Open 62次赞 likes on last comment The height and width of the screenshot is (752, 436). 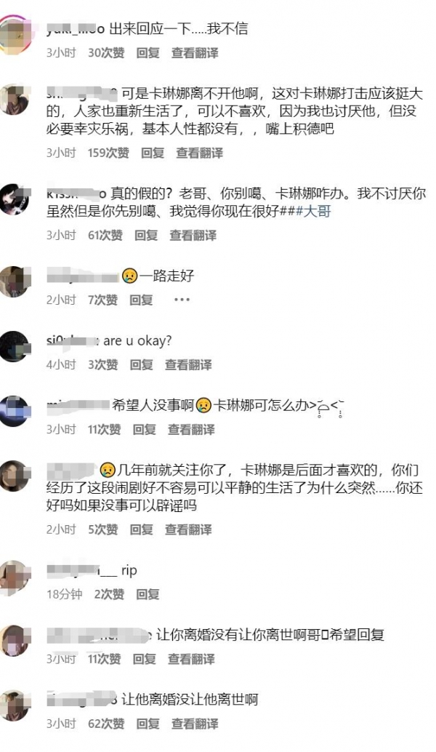(x=106, y=724)
